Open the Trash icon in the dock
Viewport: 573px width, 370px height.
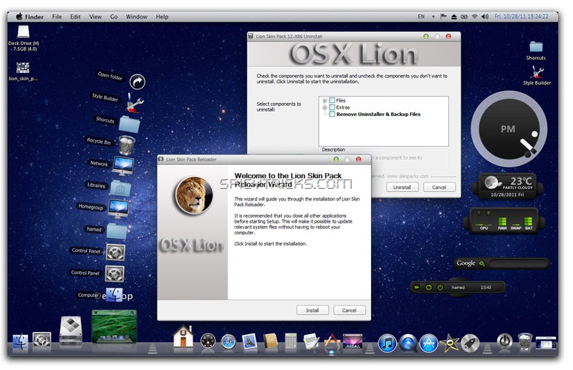[525, 341]
